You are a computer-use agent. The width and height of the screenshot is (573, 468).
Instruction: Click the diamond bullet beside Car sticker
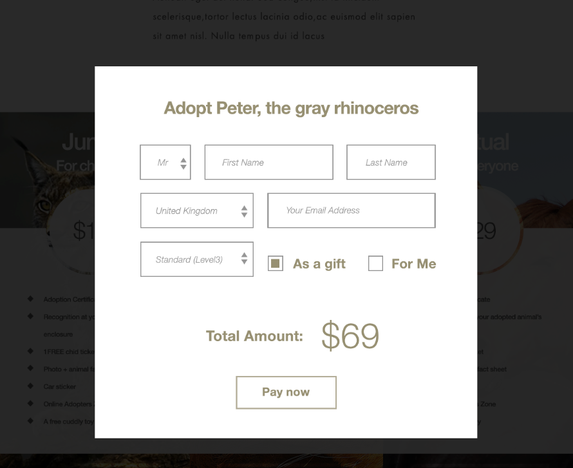[30, 386]
